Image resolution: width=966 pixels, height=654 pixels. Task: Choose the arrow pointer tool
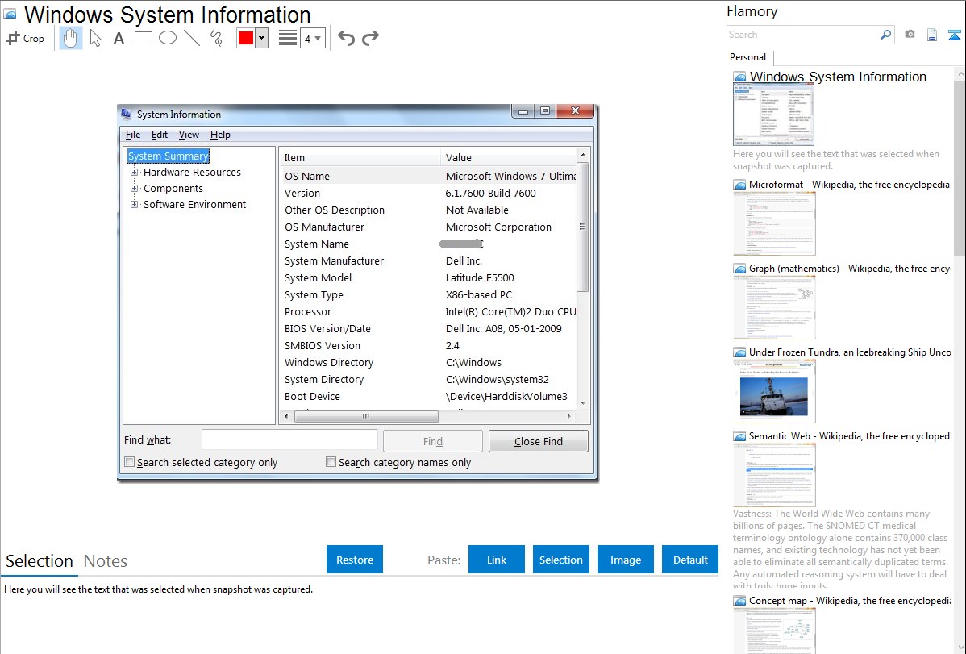point(95,38)
